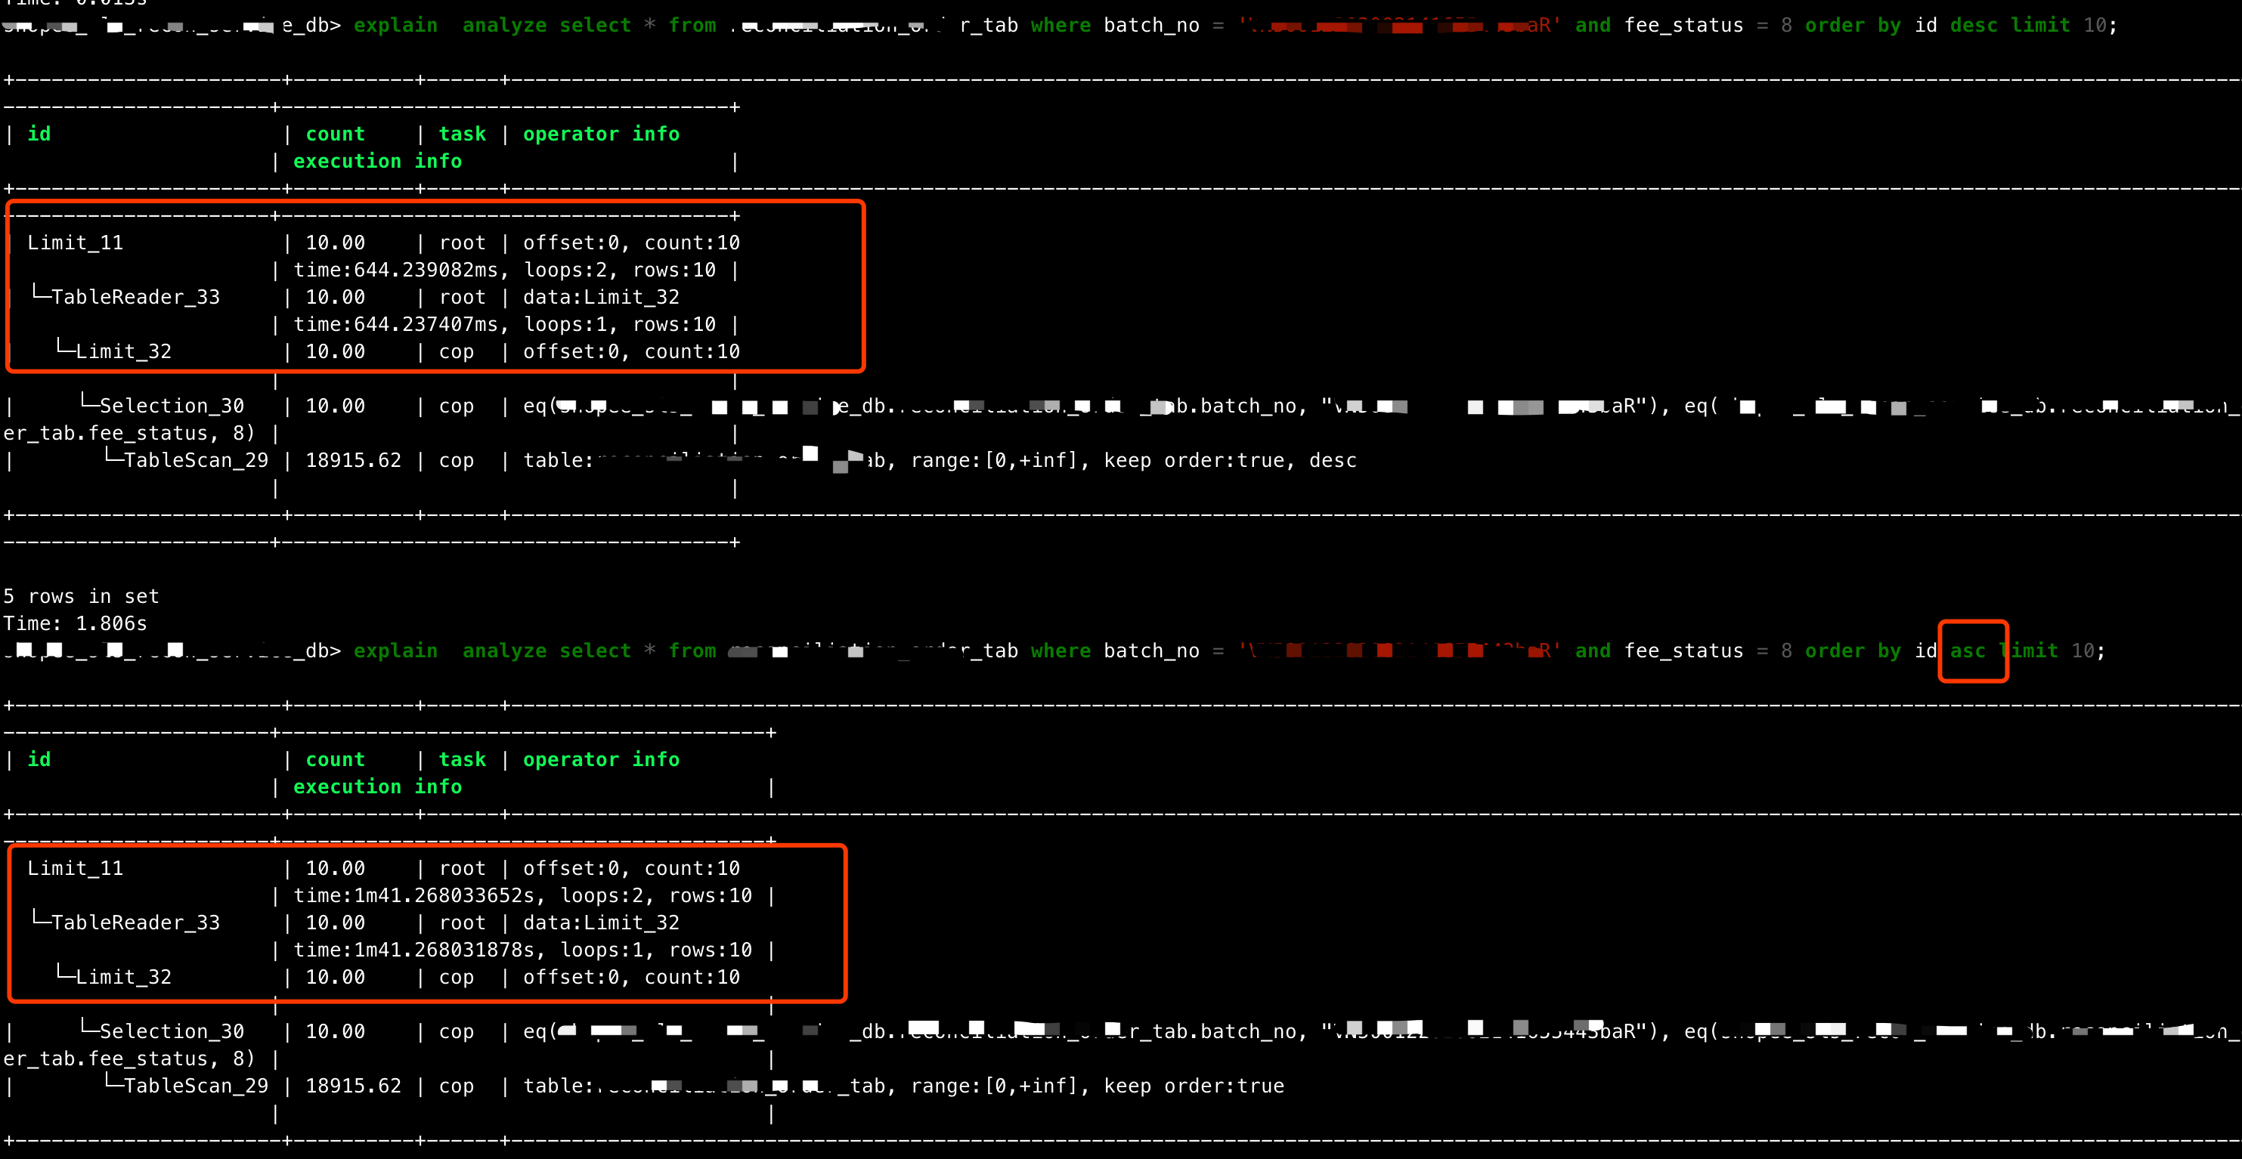Click the '5 rows in set' message

pyautogui.click(x=81, y=596)
